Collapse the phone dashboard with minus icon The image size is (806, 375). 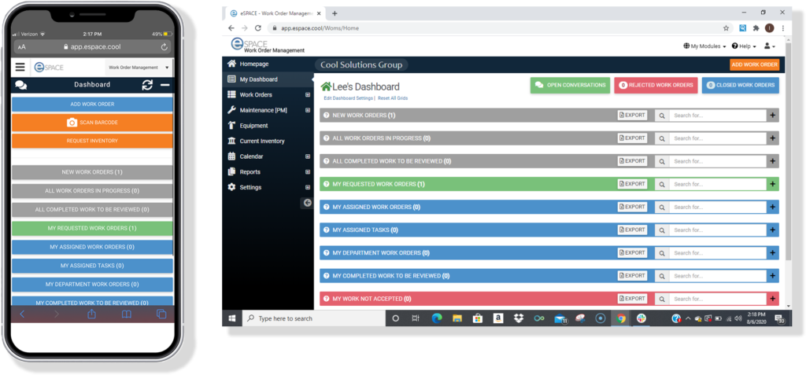tap(165, 85)
